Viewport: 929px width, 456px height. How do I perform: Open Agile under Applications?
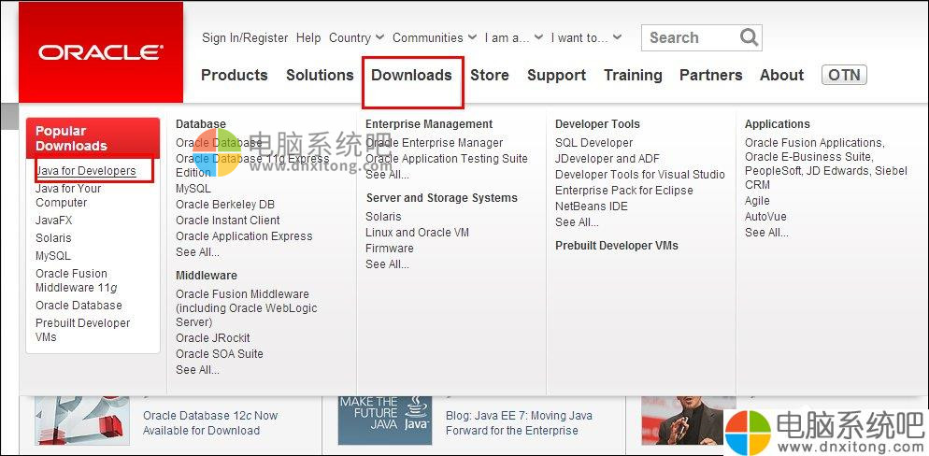pyautogui.click(x=757, y=201)
